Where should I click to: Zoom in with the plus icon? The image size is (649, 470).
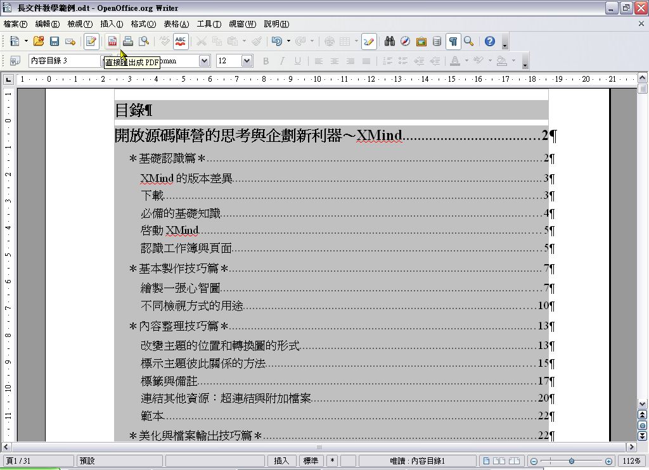pyautogui.click(x=608, y=461)
